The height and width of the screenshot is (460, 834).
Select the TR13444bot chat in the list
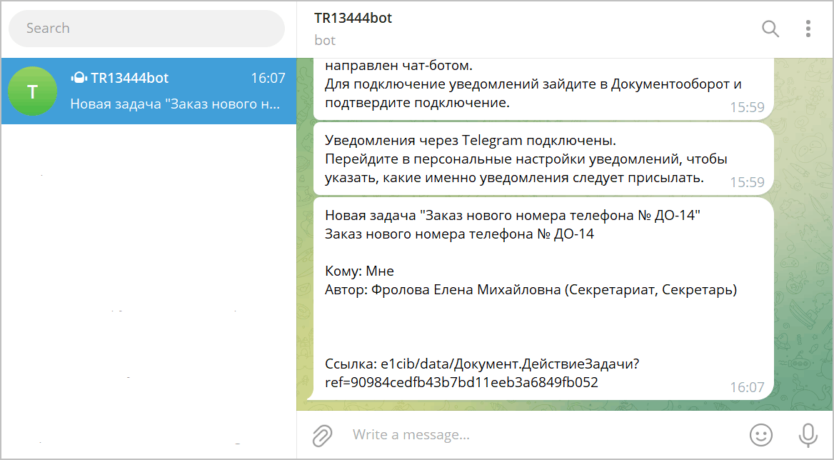(149, 91)
